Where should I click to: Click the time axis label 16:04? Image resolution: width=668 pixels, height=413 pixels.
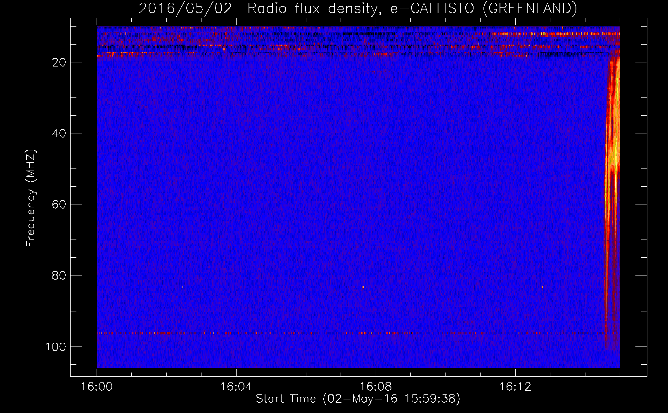pyautogui.click(x=236, y=387)
